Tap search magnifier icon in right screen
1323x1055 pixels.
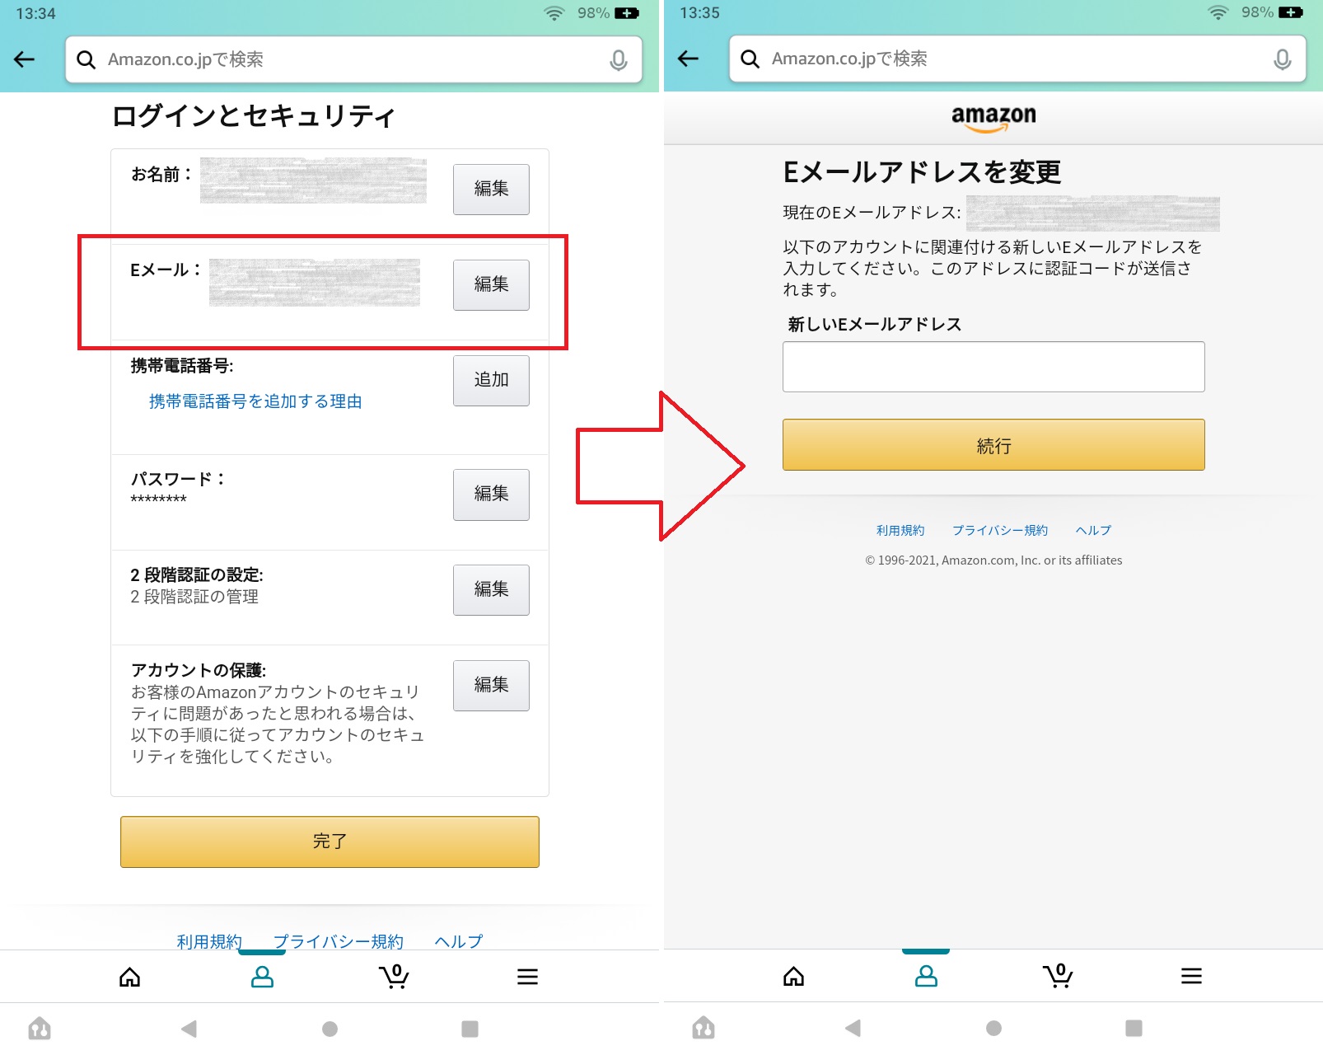(750, 59)
